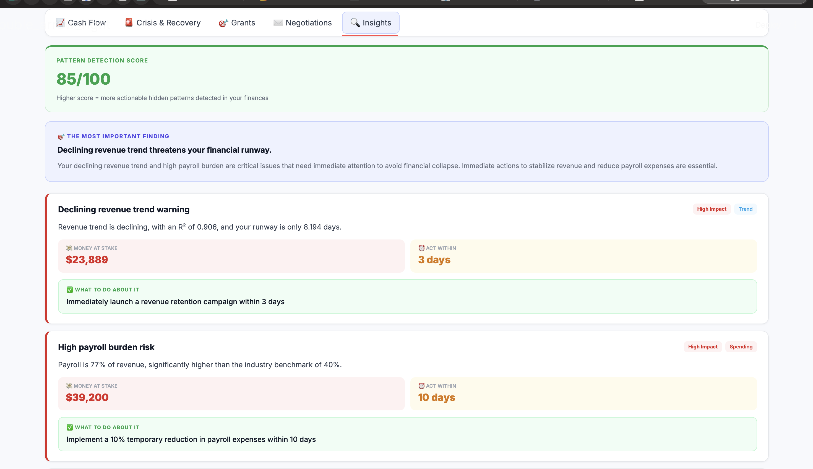
Task: Click the 10 days act within value
Action: coord(436,397)
